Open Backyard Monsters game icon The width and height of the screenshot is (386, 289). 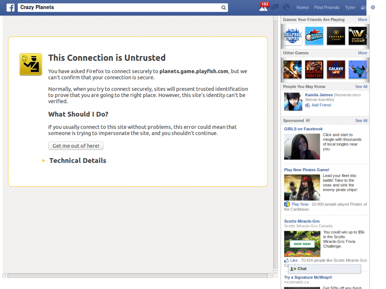pos(314,70)
